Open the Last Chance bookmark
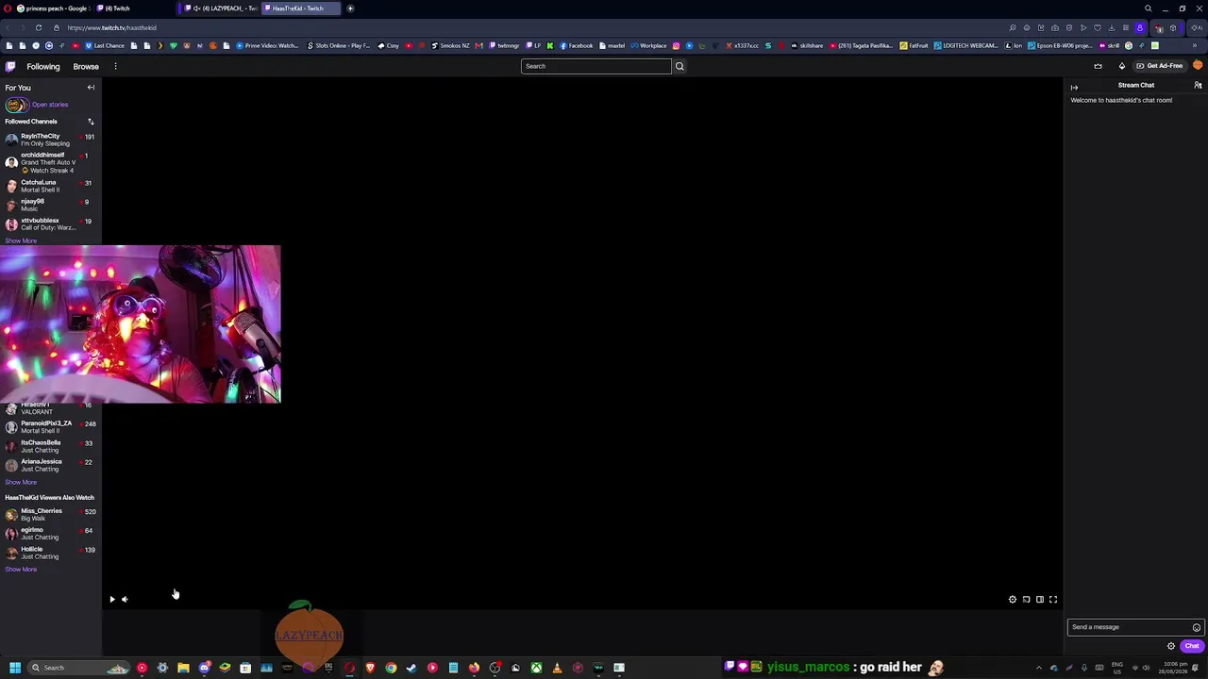1208x679 pixels. click(106, 45)
